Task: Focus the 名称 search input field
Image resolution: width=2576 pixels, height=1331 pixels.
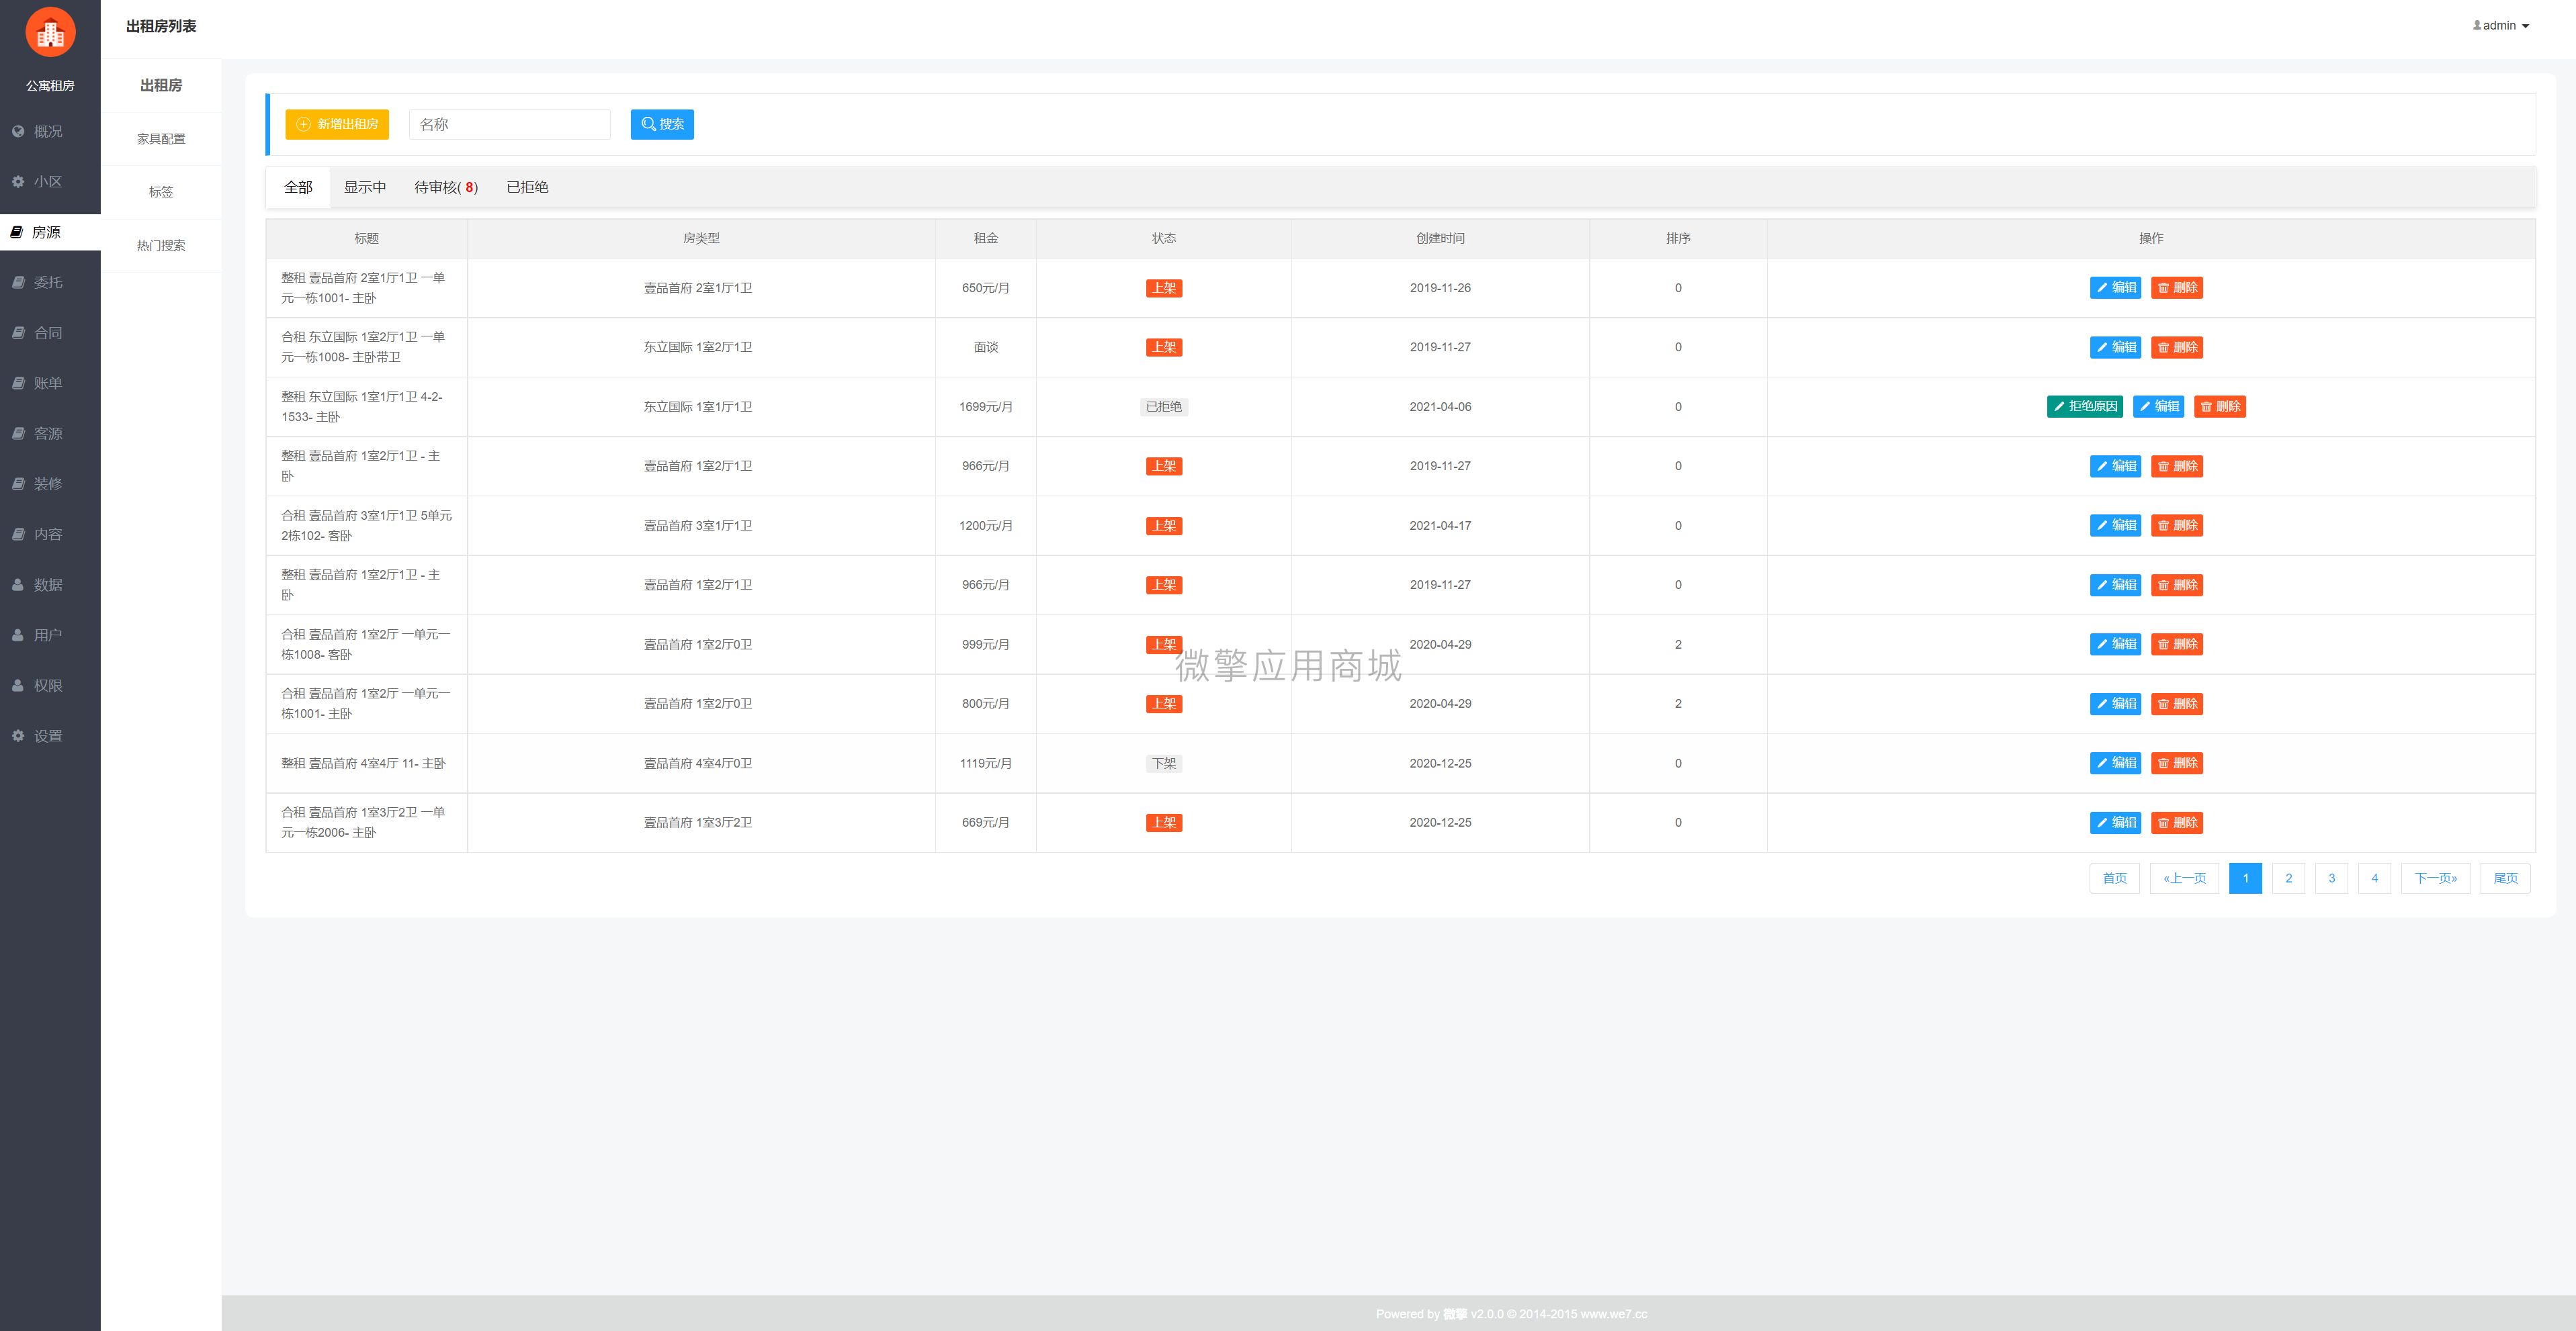Action: click(510, 124)
